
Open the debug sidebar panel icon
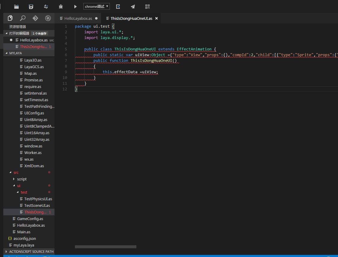coord(48,18)
